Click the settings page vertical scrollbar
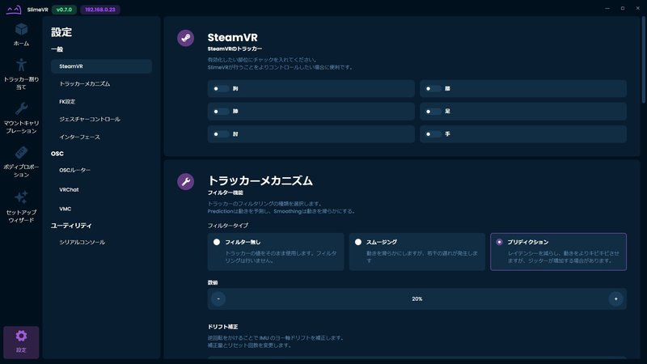This screenshot has width=647, height=364. [643, 61]
